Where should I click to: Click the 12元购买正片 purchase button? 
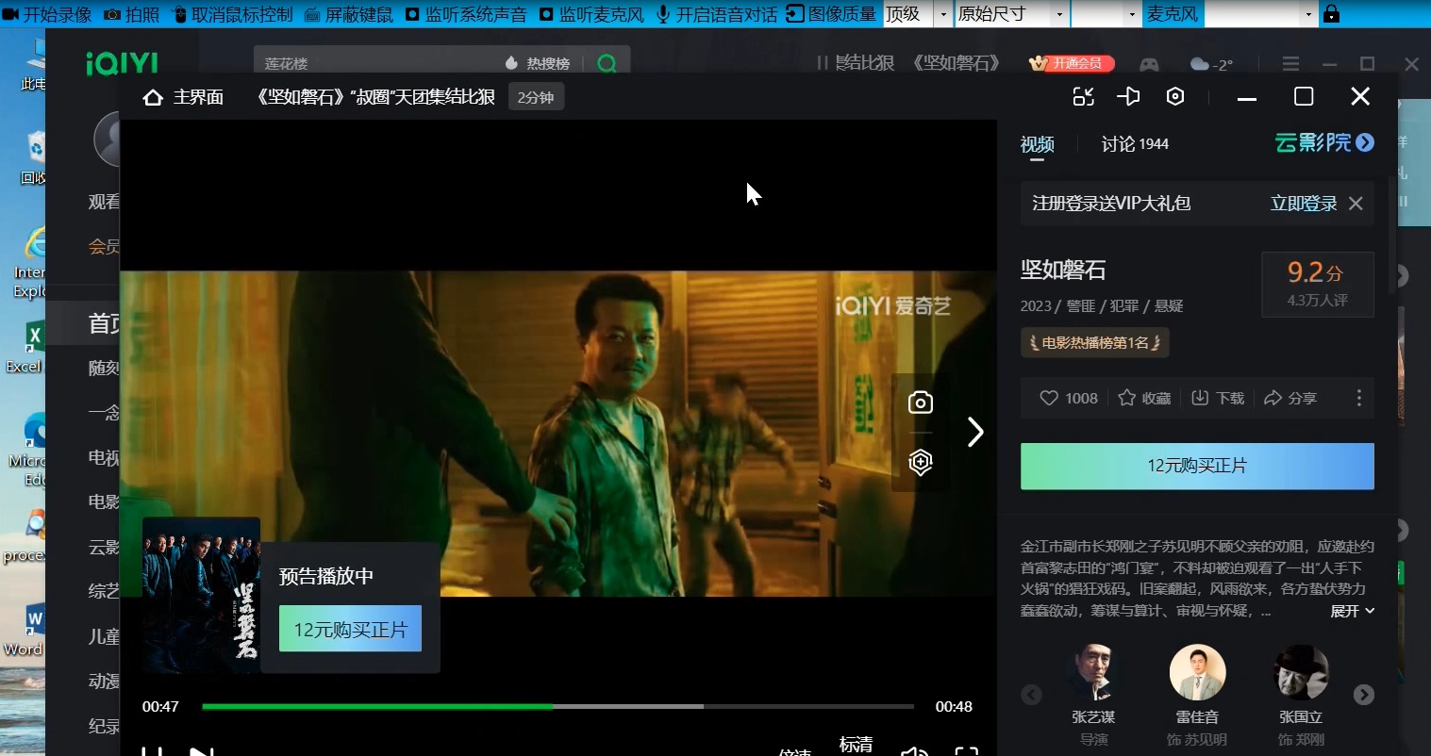[x=1196, y=466]
